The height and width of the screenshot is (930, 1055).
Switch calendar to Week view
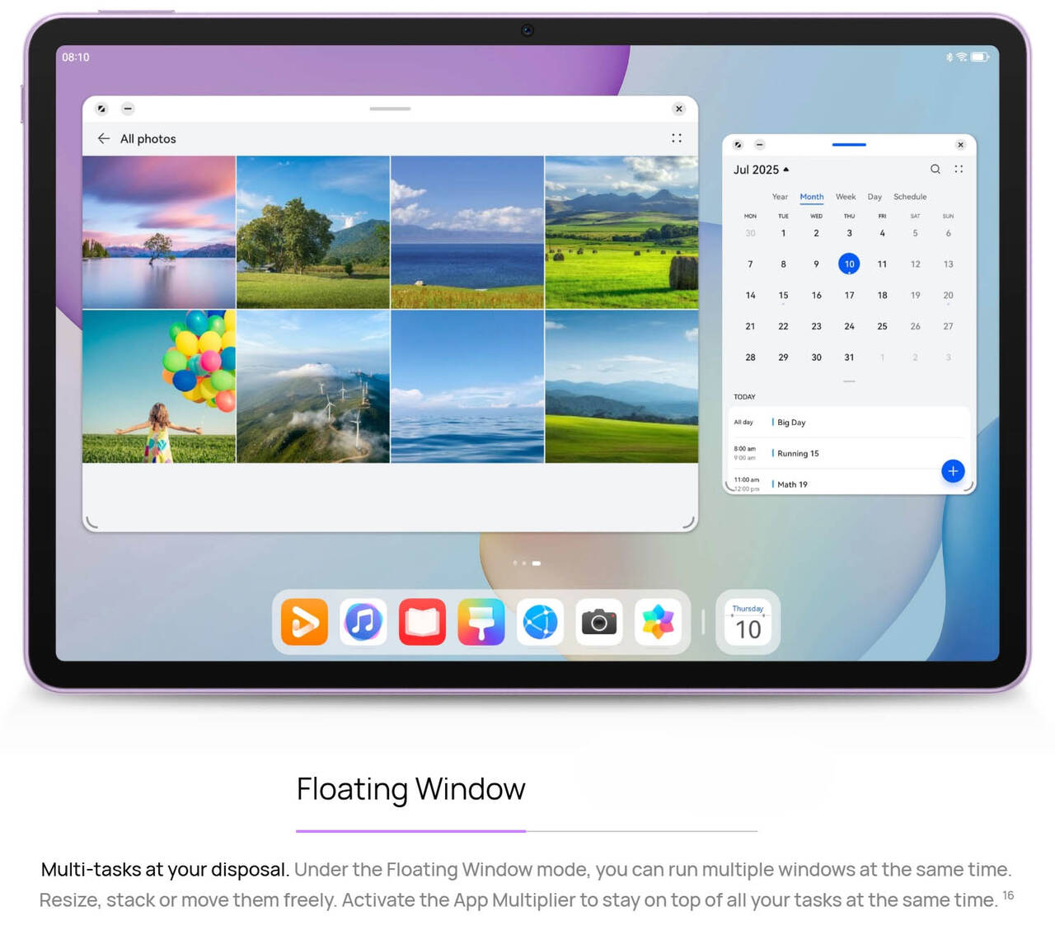(846, 197)
